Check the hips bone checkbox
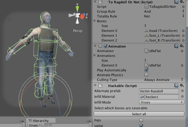The width and height of the screenshot is (188, 127). [141, 120]
